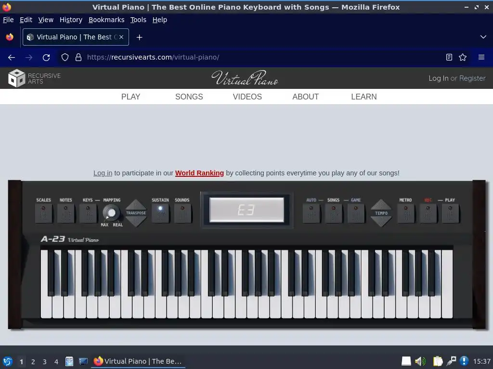Click the Register link in the header
Image resolution: width=493 pixels, height=369 pixels.
tap(472, 78)
